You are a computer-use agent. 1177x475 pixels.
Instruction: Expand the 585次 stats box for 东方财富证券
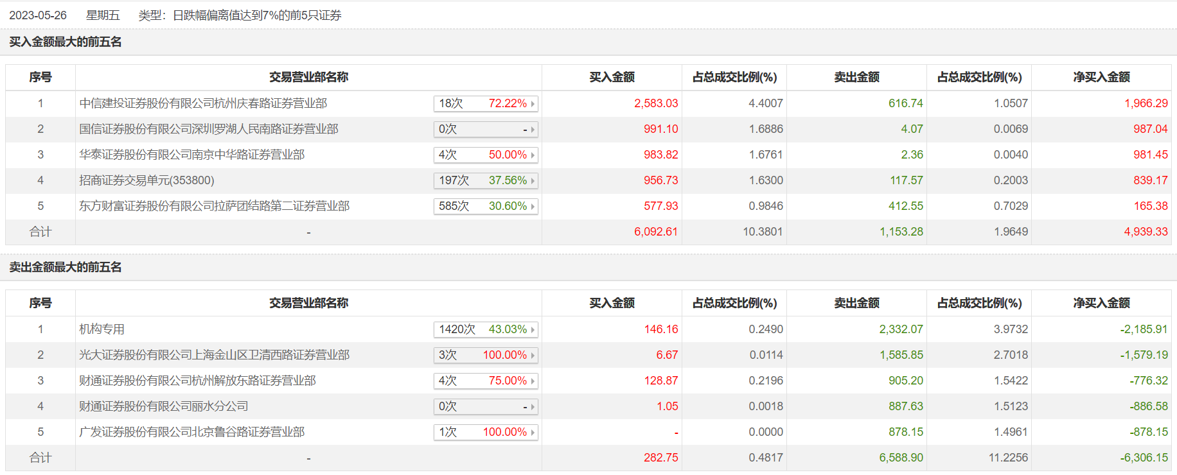pos(485,206)
